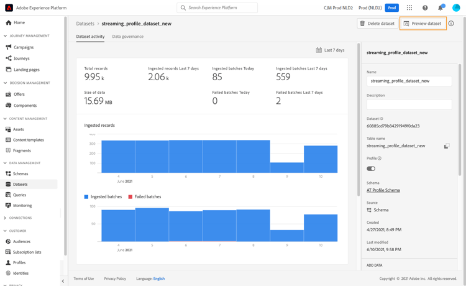
Task: Click the Prod environment badge
Action: (391, 7)
